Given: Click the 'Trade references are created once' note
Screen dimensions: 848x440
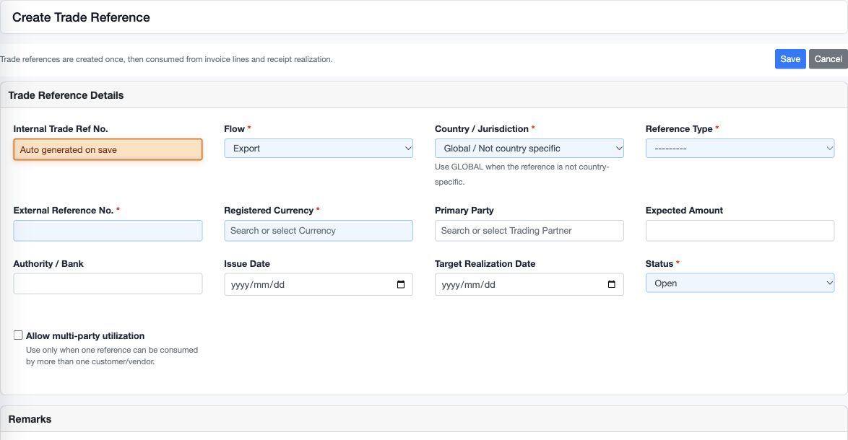Looking at the screenshot, I should 167,59.
